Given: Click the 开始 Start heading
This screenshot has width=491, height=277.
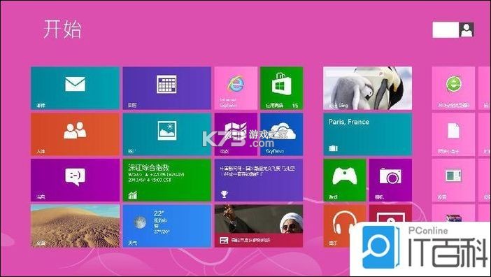Looking at the screenshot, I should click(x=62, y=29).
